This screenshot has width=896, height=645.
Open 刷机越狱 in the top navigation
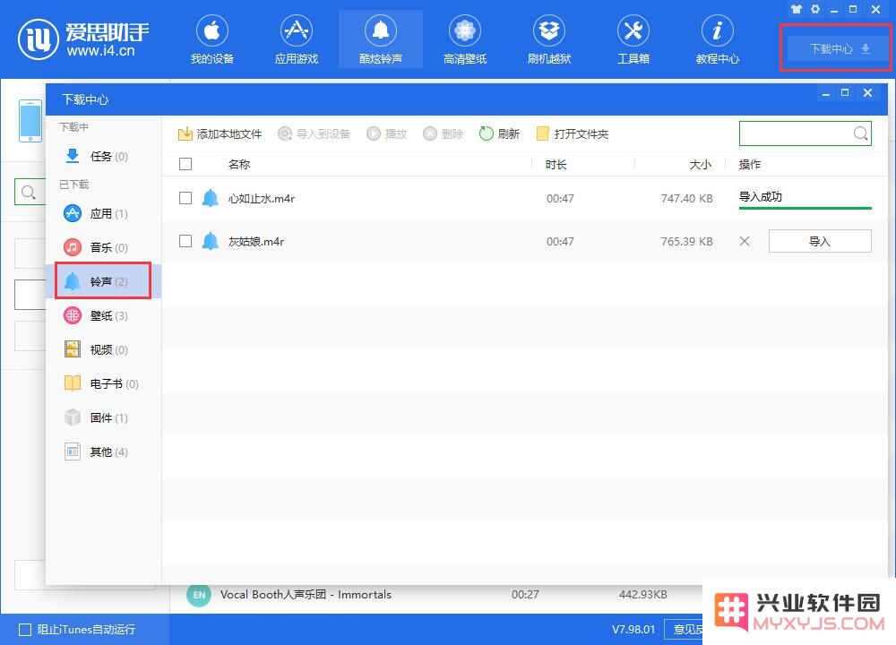pos(549,39)
